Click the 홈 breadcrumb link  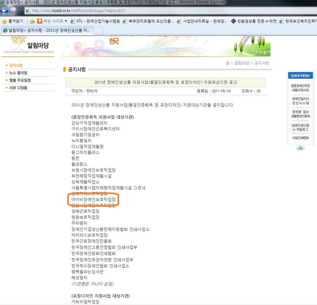pos(228,63)
